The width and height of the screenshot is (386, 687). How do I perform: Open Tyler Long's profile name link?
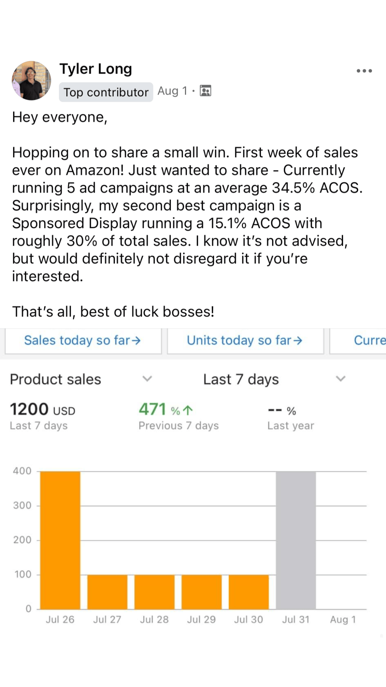pos(96,69)
